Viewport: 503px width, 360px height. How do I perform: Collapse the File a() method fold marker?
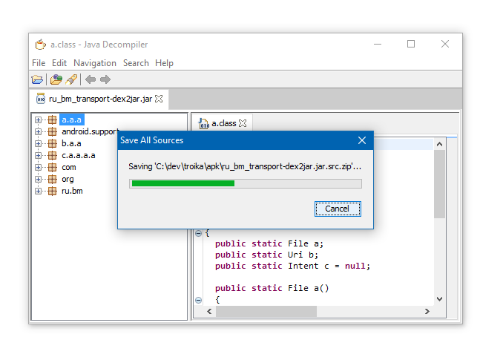(199, 300)
